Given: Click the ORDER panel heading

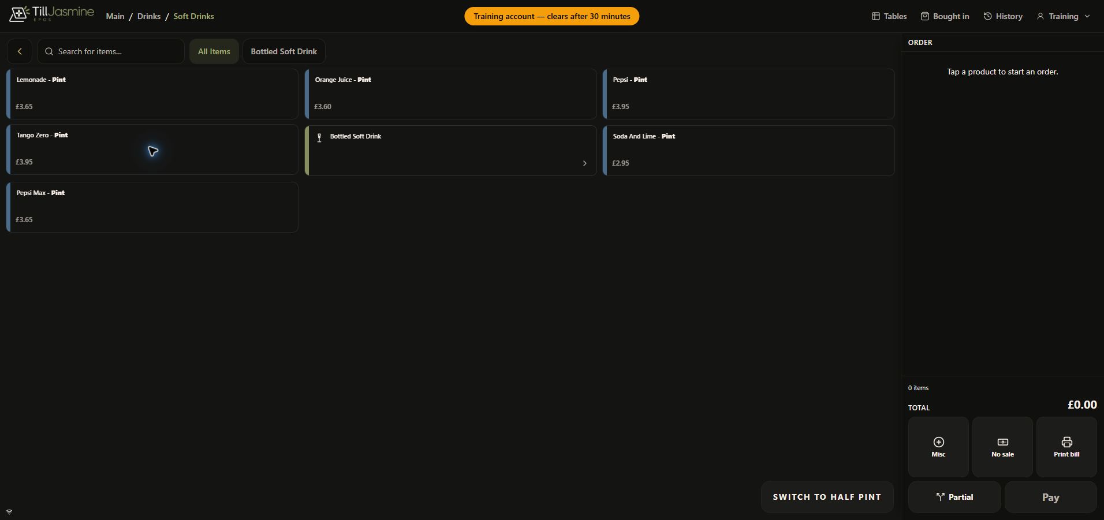Looking at the screenshot, I should point(920,42).
